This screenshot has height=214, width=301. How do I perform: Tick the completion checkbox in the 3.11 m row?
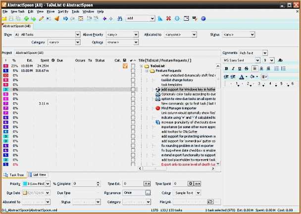(x=133, y=104)
